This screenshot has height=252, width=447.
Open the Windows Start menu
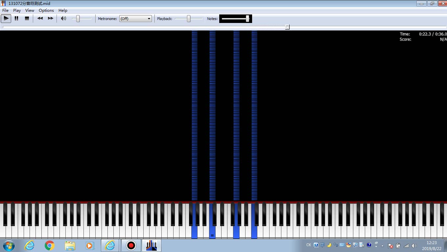click(x=9, y=245)
